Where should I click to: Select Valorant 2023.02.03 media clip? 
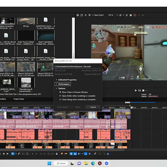pos(26,67)
